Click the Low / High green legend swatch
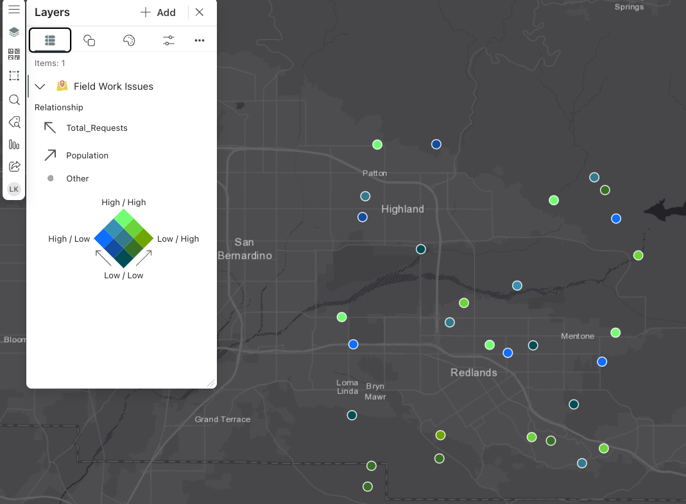The image size is (686, 504). [x=144, y=239]
